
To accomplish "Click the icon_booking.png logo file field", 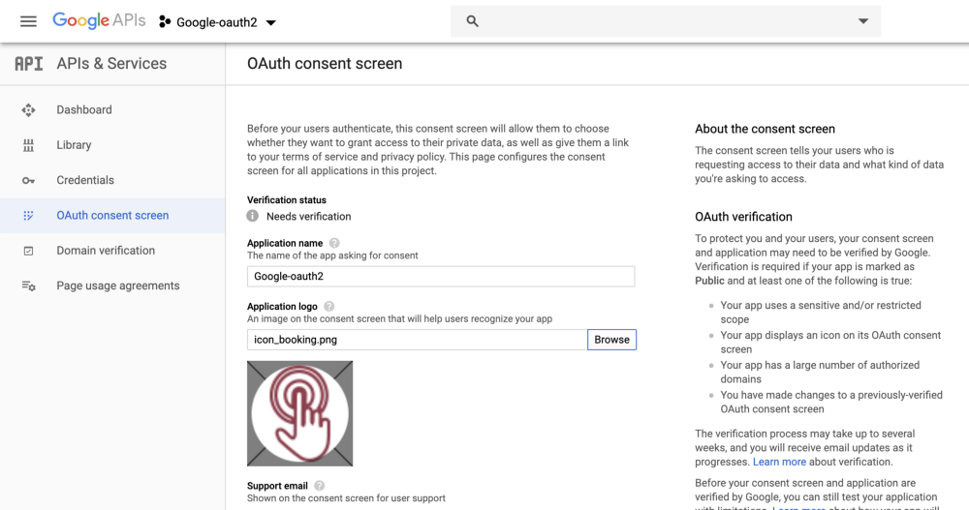I will pyautogui.click(x=417, y=340).
